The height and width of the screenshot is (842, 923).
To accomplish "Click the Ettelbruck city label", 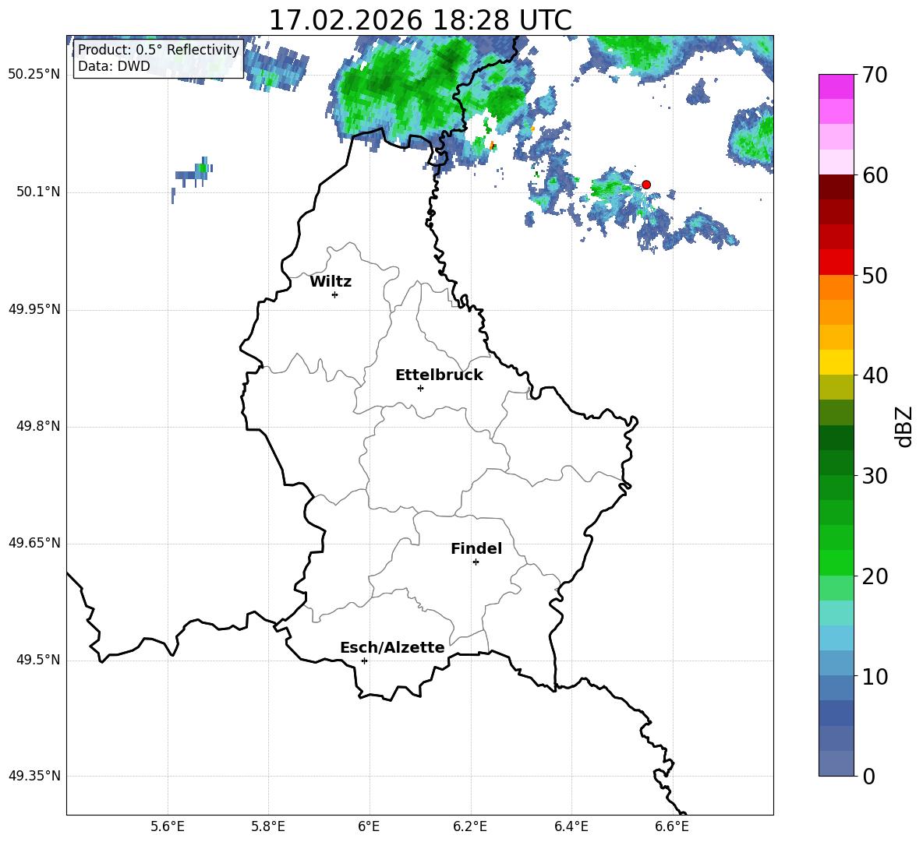I will coord(439,375).
